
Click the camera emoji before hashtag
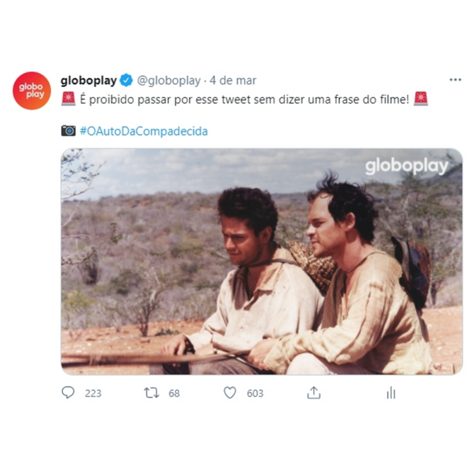68,131
